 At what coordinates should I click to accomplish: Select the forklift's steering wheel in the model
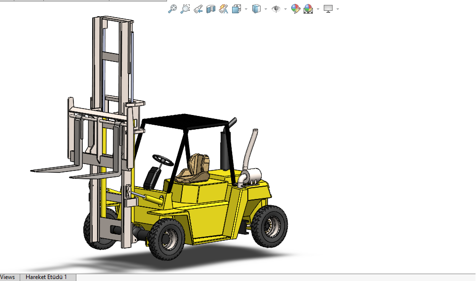pos(163,159)
